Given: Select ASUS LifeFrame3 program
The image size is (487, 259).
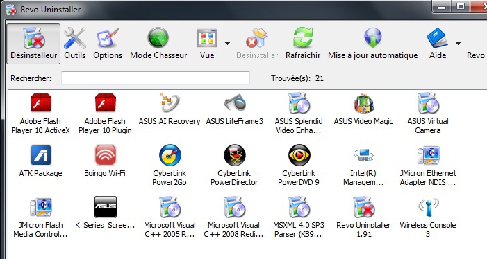Looking at the screenshot, I should coord(234,109).
